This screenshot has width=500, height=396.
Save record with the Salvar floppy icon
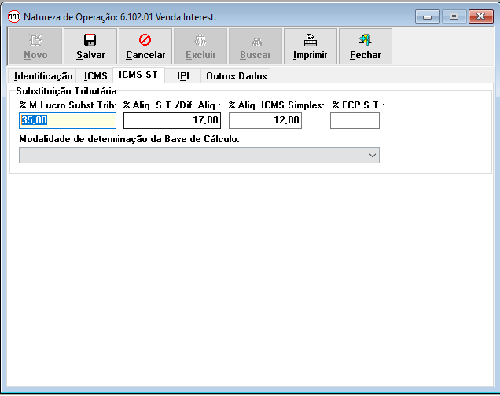pos(90,40)
